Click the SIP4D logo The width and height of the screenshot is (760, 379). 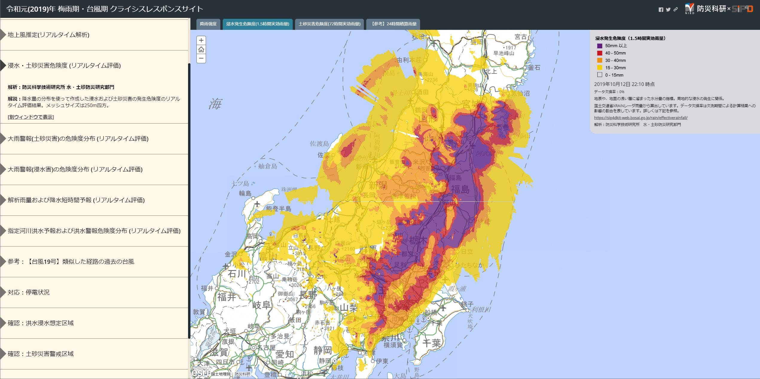[744, 9]
